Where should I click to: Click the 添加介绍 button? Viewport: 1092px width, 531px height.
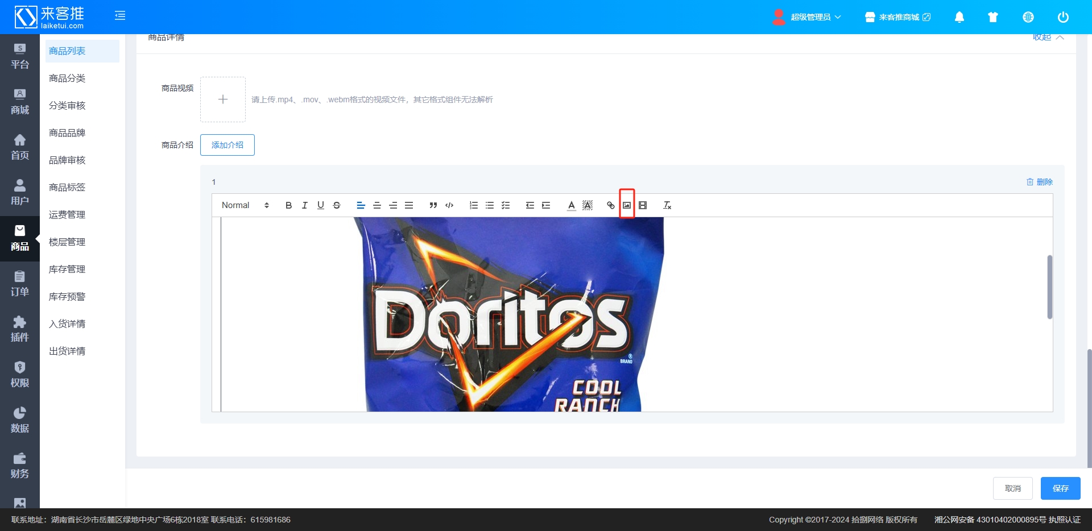227,145
